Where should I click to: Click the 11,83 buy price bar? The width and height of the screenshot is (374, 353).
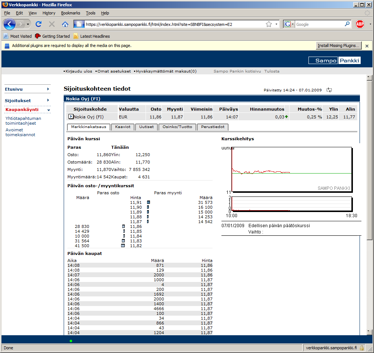coord(123,241)
